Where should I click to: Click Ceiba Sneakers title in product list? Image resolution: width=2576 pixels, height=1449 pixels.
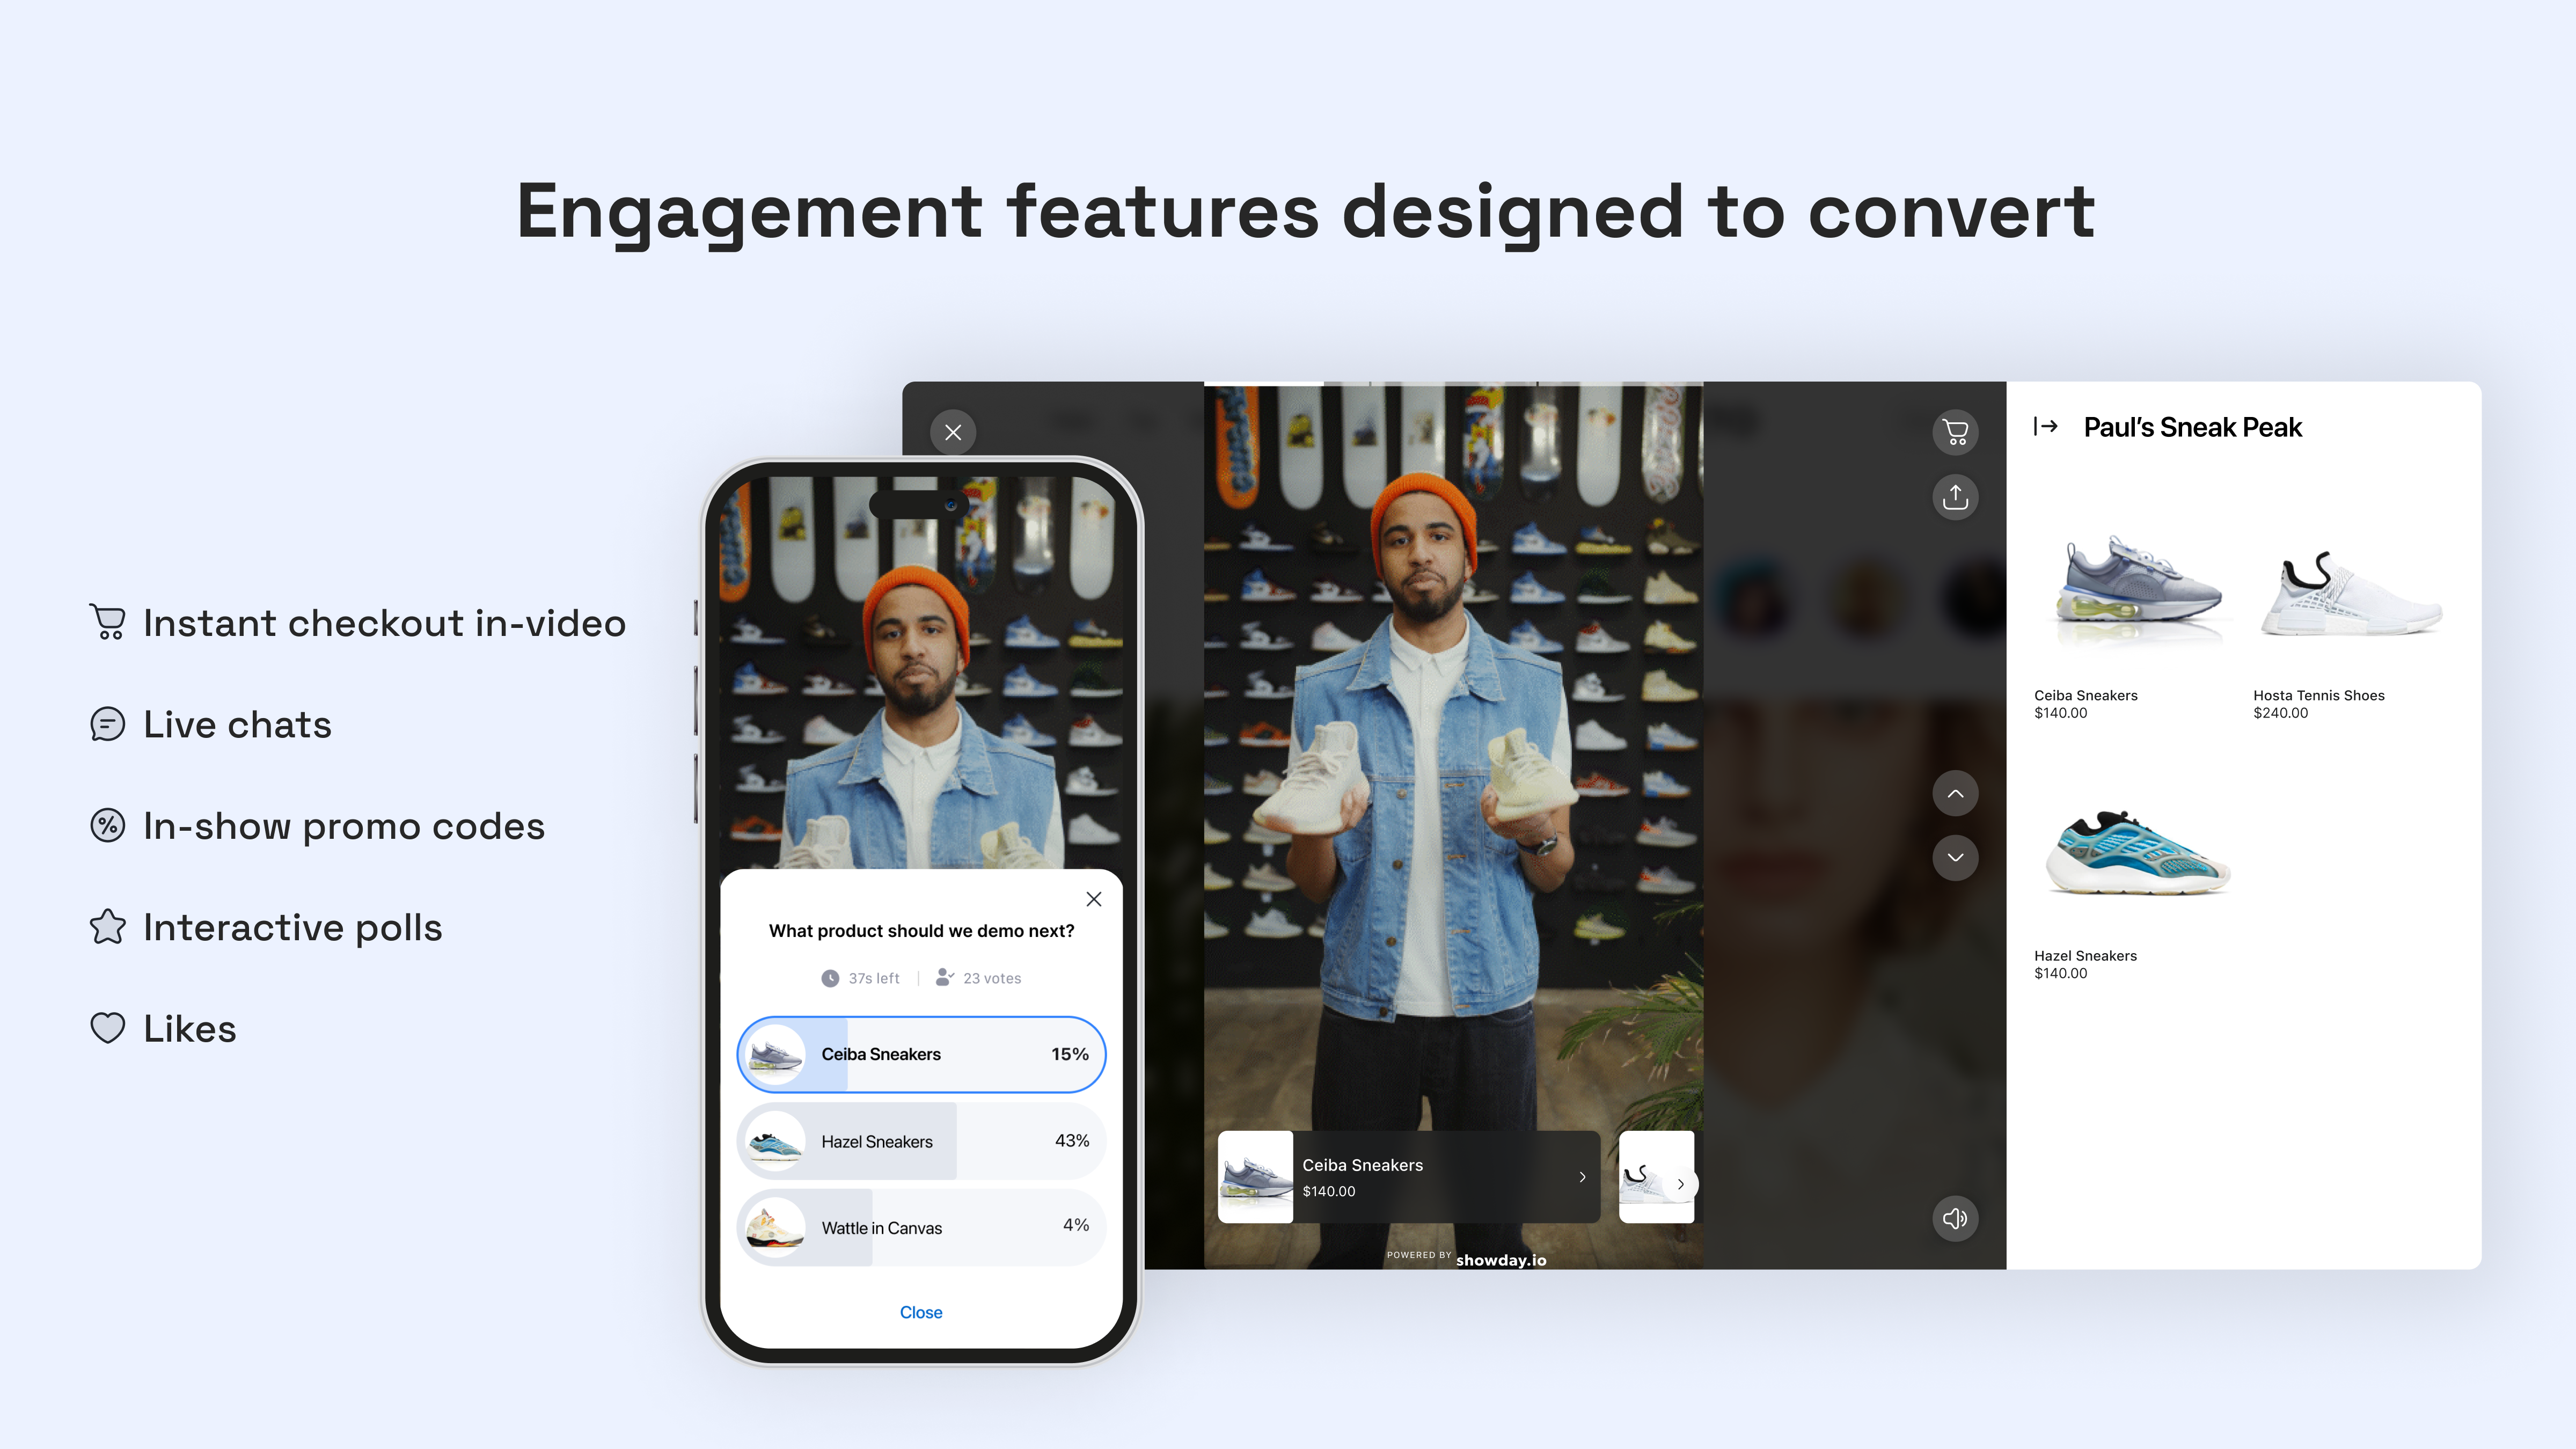[x=2085, y=695]
